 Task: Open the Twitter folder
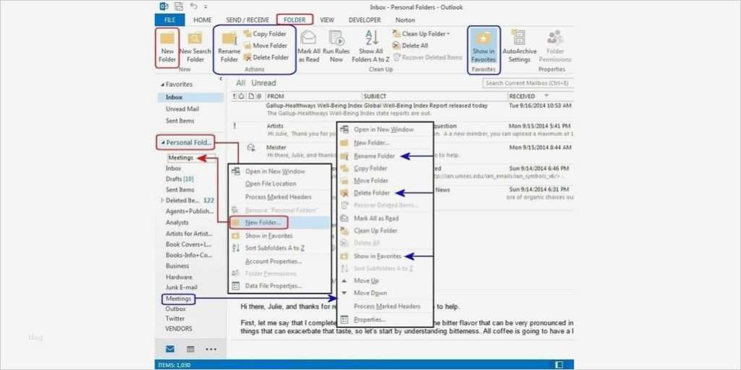[175, 319]
